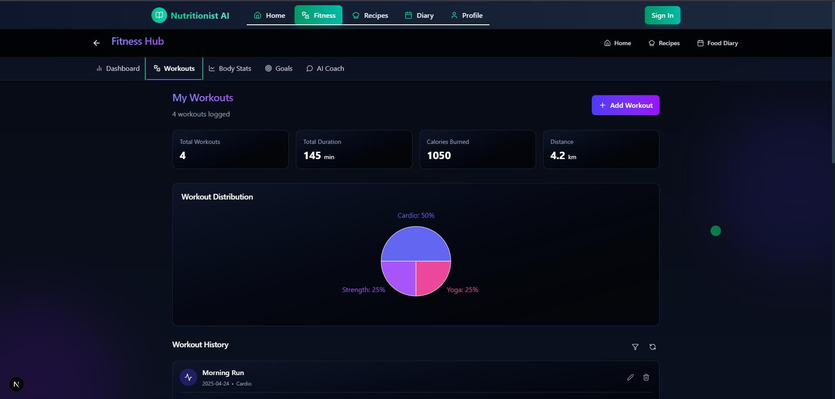Image resolution: width=835 pixels, height=399 pixels.
Task: Click the Distance stat card
Action: pyautogui.click(x=601, y=150)
